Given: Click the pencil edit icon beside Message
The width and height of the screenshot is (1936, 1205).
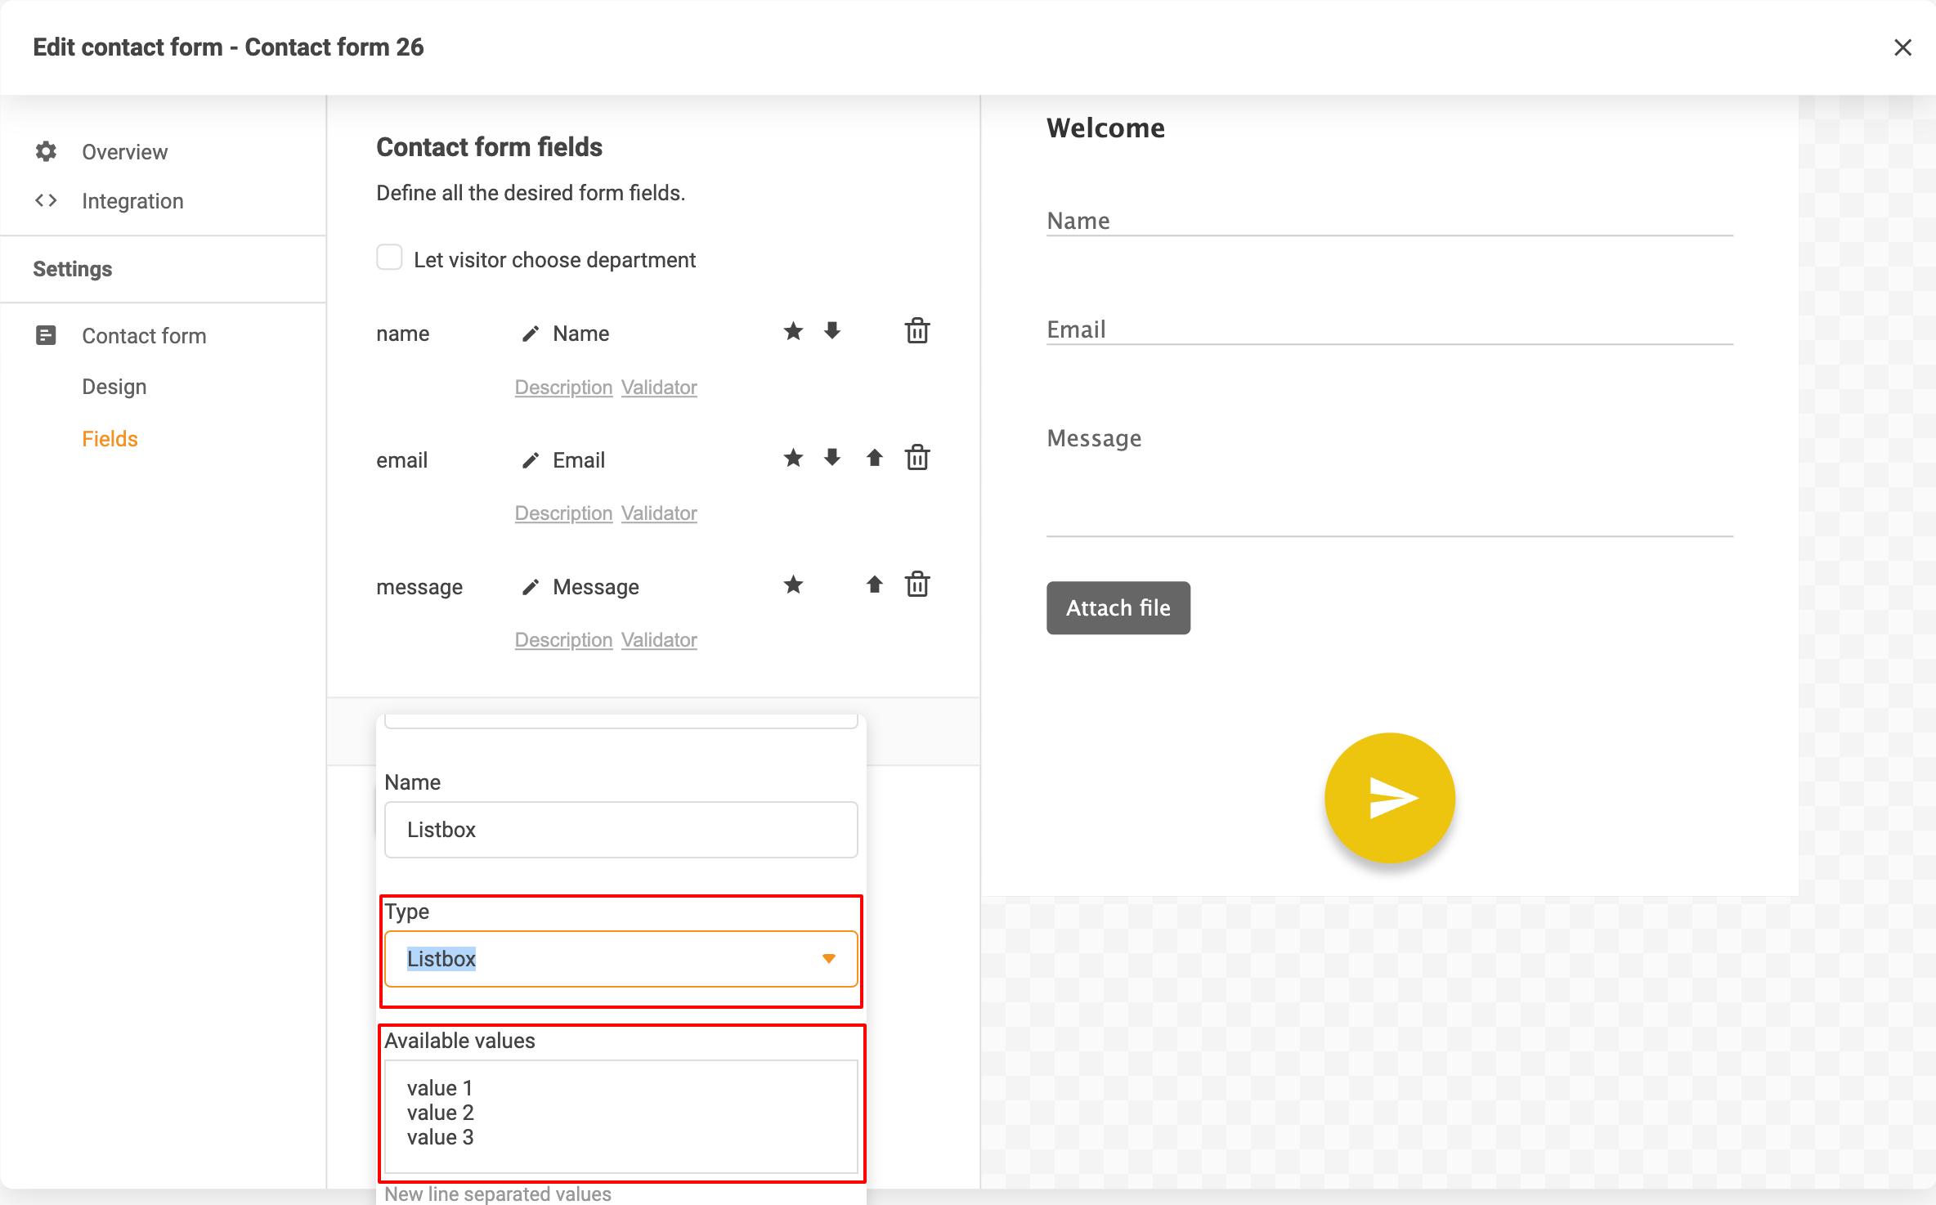Looking at the screenshot, I should [x=530, y=587].
